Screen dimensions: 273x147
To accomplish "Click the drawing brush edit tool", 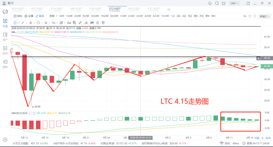I will (86, 23).
